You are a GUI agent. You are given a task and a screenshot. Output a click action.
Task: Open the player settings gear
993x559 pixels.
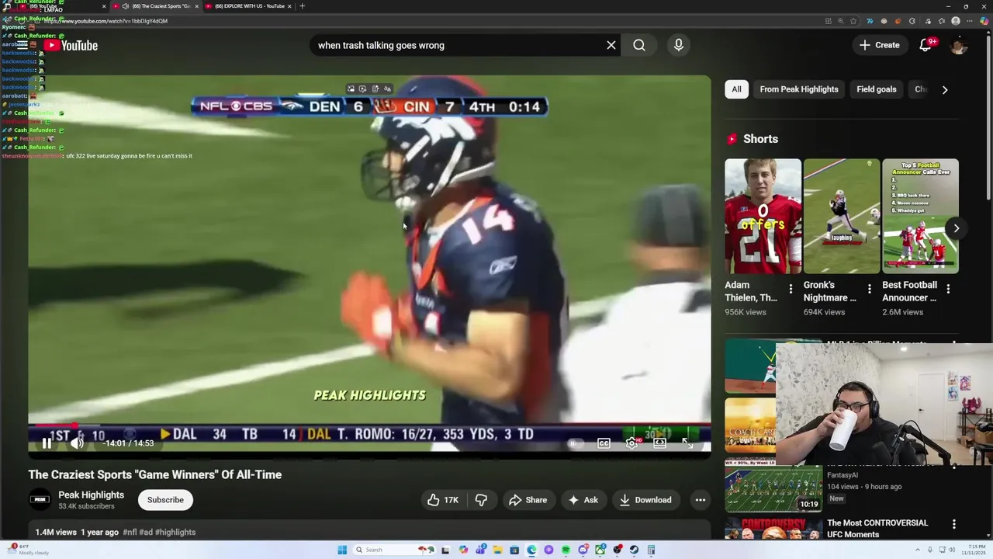pyautogui.click(x=631, y=443)
